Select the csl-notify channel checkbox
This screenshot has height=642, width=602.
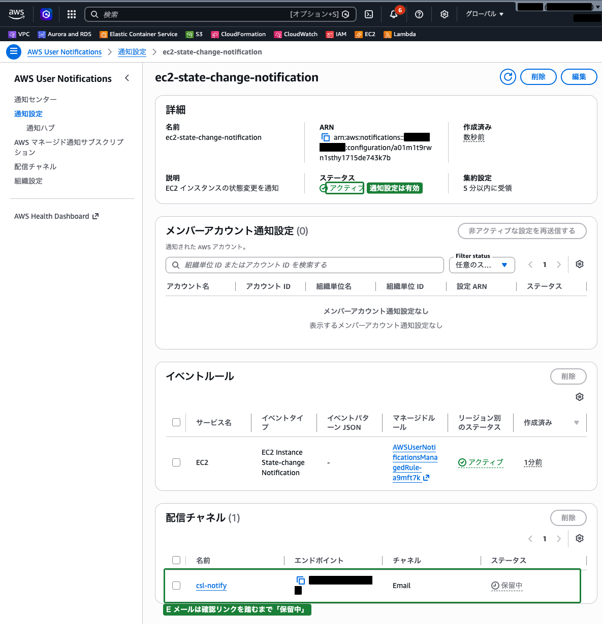click(x=176, y=586)
